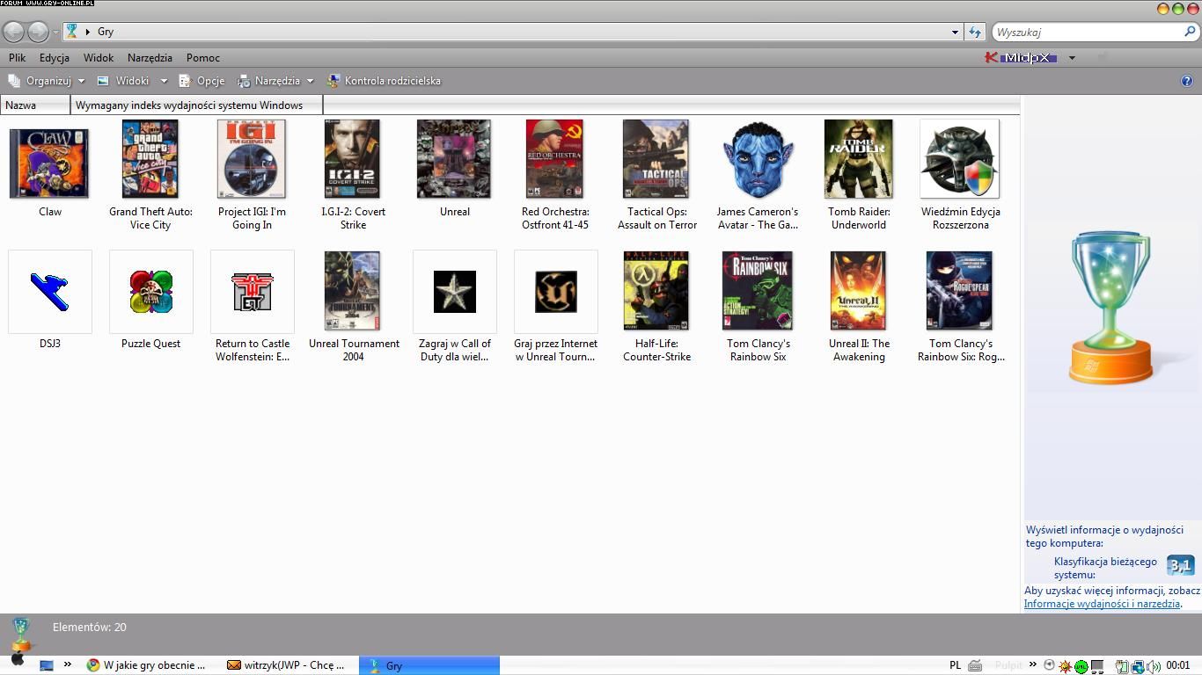
Task: Click the volume icon in system tray
Action: coord(1153,666)
